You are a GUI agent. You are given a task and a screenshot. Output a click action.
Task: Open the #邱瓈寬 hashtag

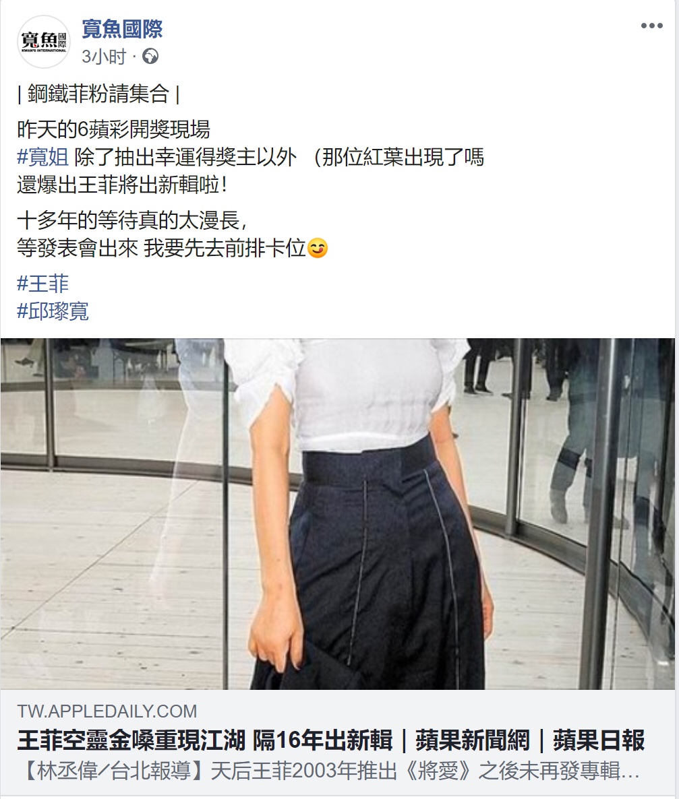click(53, 311)
